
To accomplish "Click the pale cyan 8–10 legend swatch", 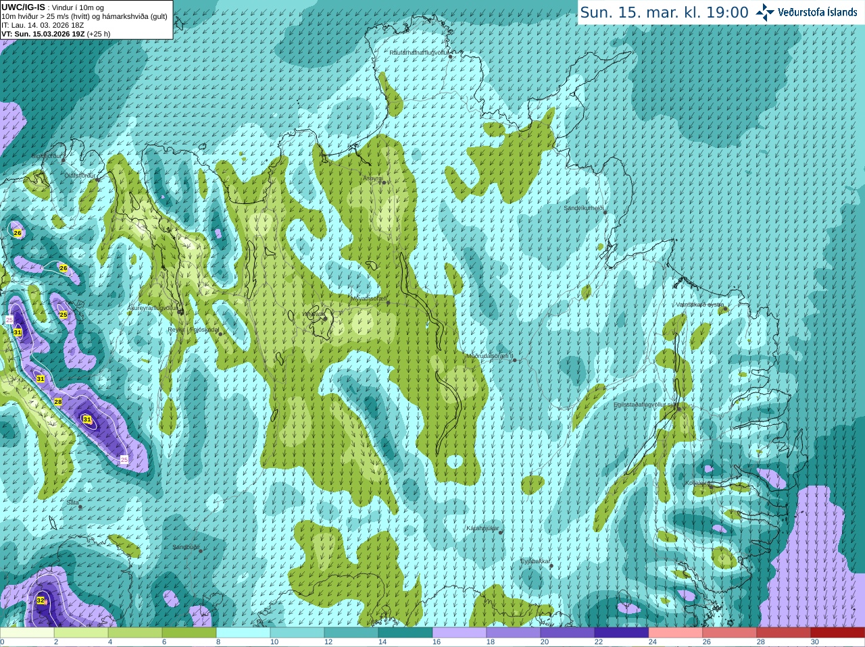I will (x=243, y=633).
